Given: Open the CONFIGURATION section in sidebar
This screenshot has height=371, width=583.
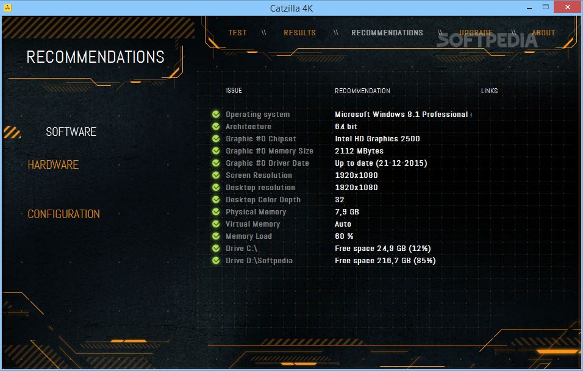Looking at the screenshot, I should pyautogui.click(x=63, y=214).
